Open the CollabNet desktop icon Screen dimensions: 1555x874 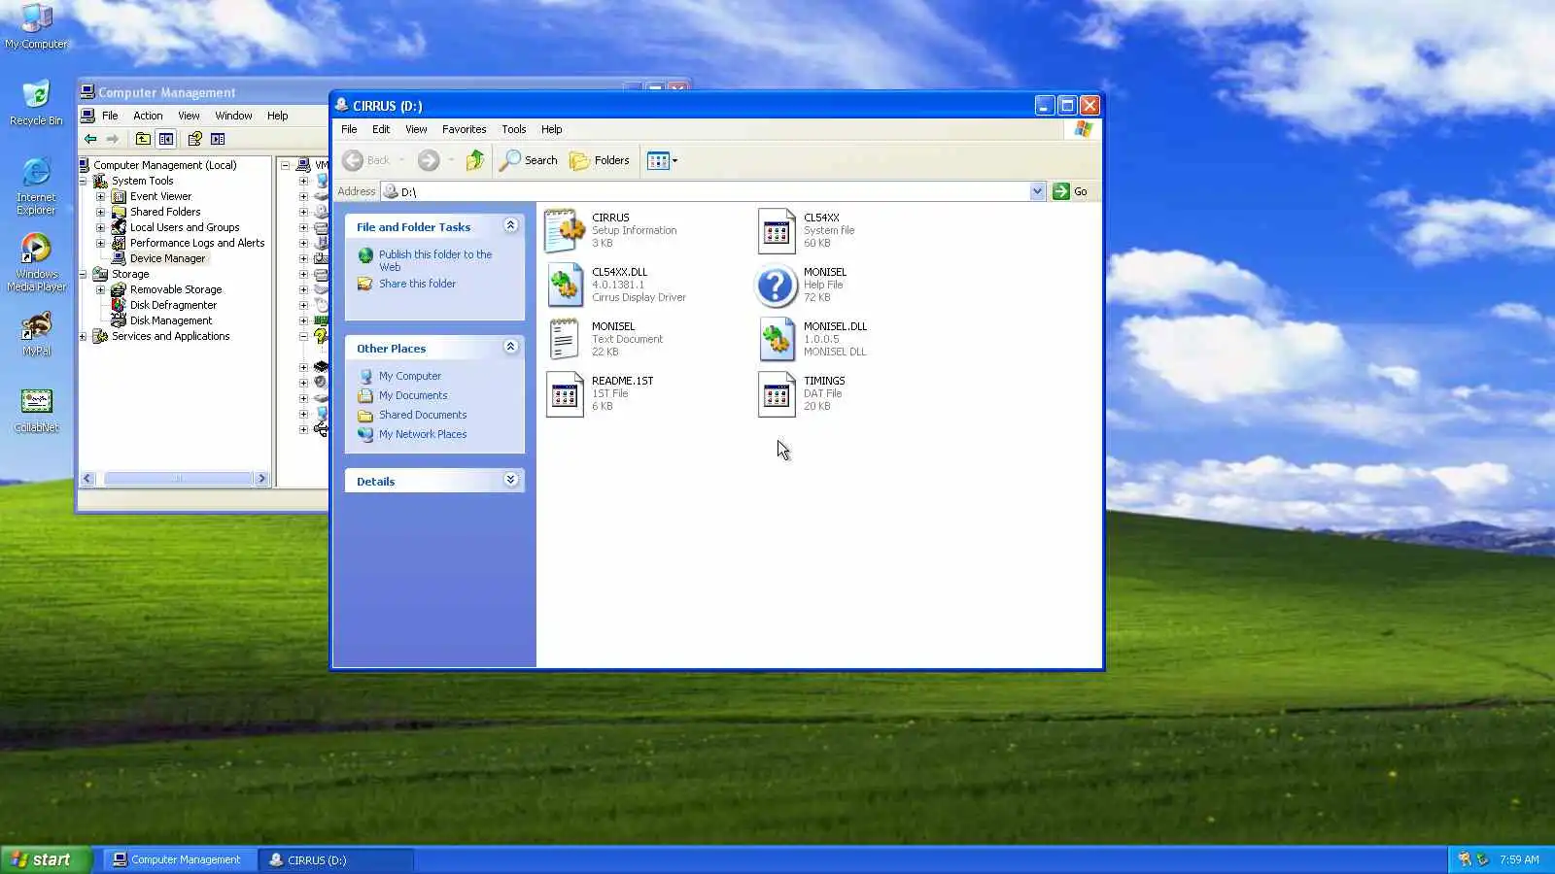tap(36, 410)
